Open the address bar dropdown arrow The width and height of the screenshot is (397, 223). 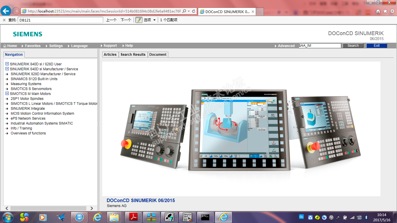click(189, 11)
